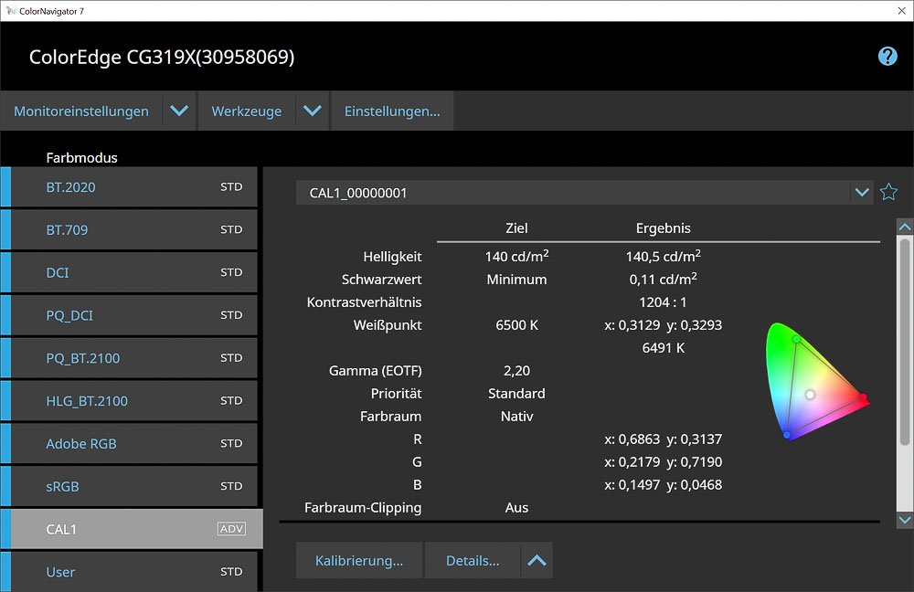Click the Kontrastverhältnis value 1204 : 1
The width and height of the screenshot is (914, 592).
664,301
